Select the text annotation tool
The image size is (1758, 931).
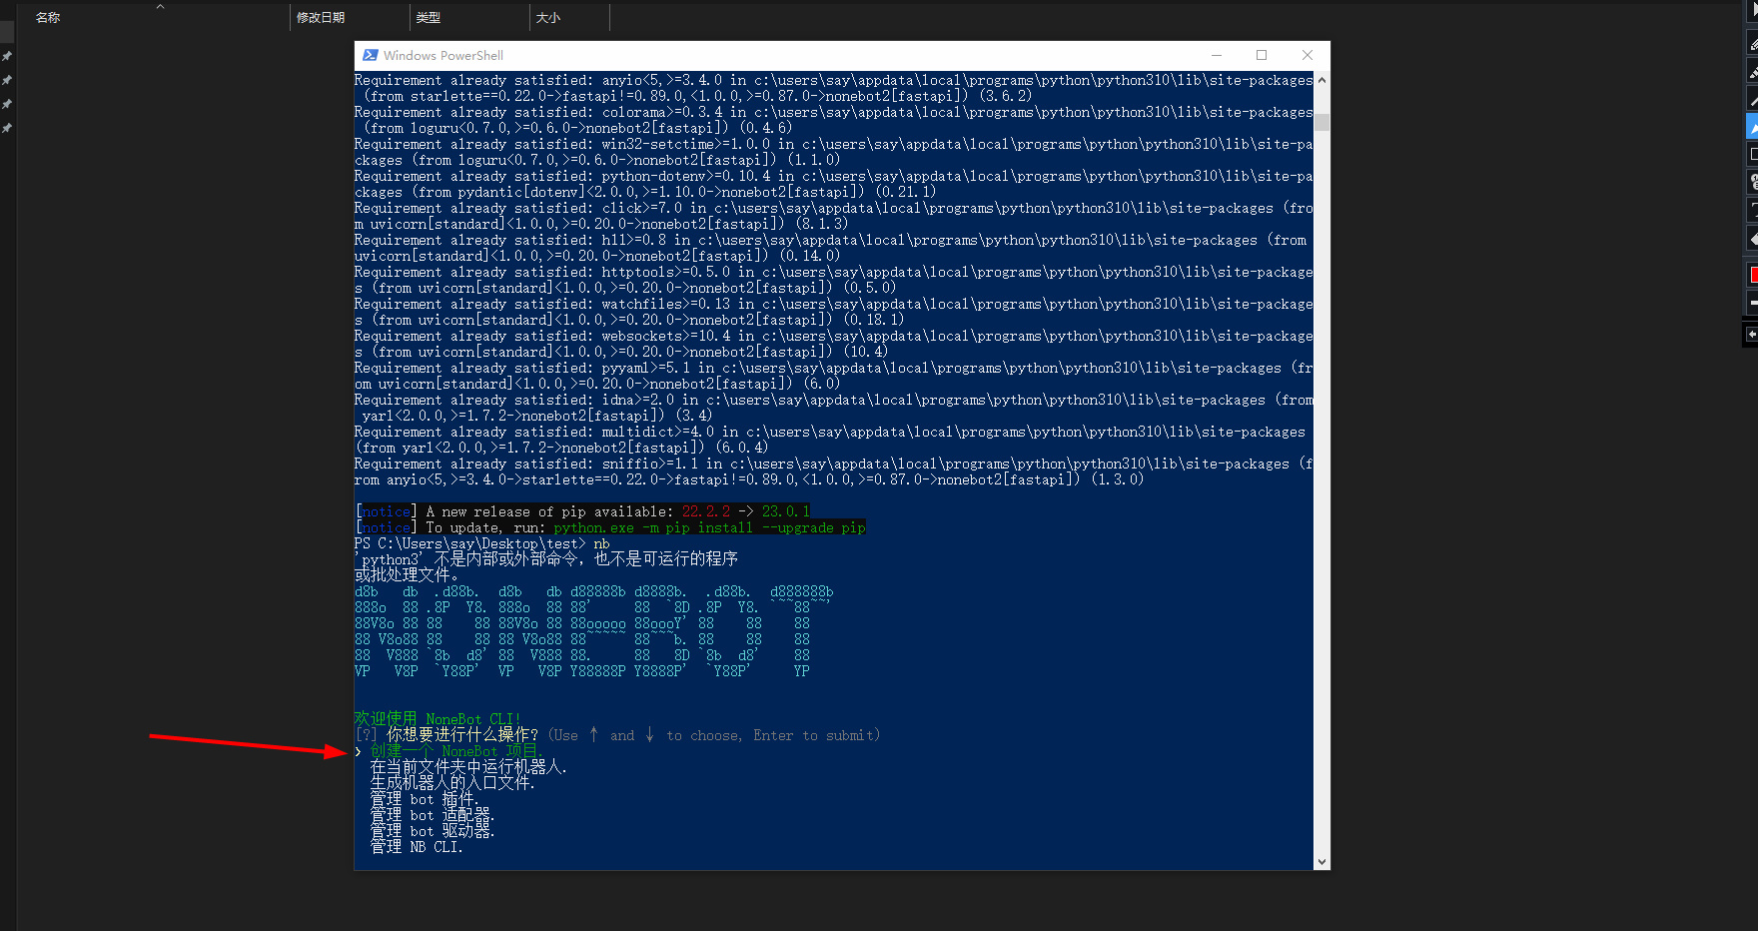tap(1752, 211)
